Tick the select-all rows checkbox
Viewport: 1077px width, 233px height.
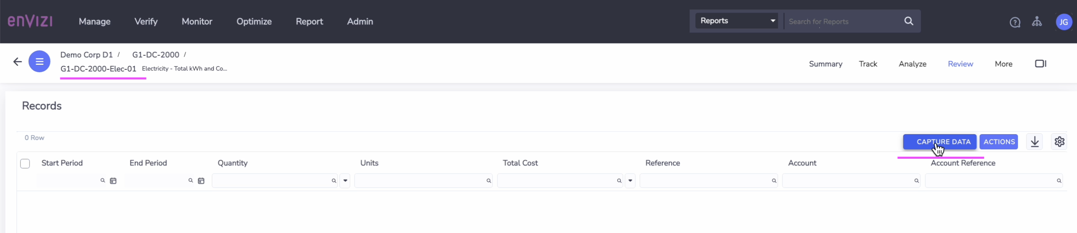25,163
